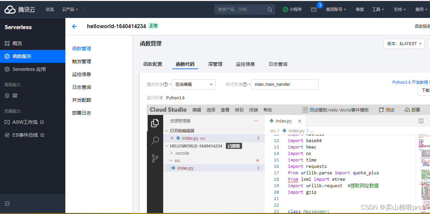Open the 费用 dropdown menu

[421, 9]
